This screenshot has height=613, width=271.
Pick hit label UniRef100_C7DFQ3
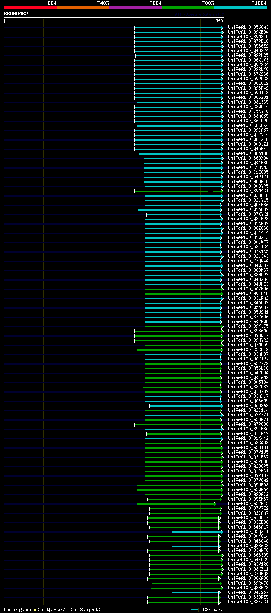click(248, 574)
